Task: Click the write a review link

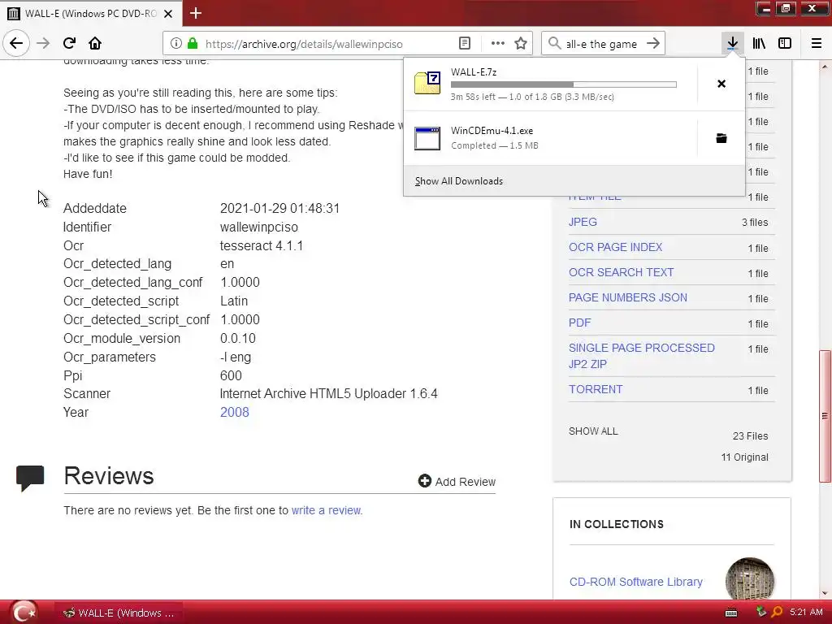Action: (x=327, y=510)
